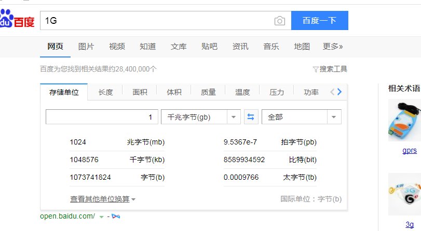Click the blue bowtie icon beside open.baidu.com

point(116,216)
